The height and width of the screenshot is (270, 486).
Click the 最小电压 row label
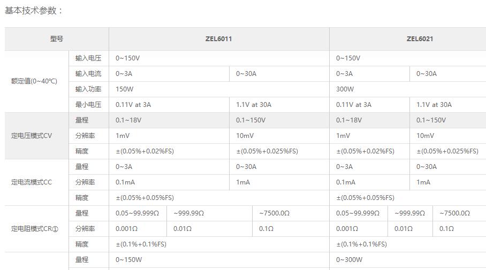[x=88, y=105]
